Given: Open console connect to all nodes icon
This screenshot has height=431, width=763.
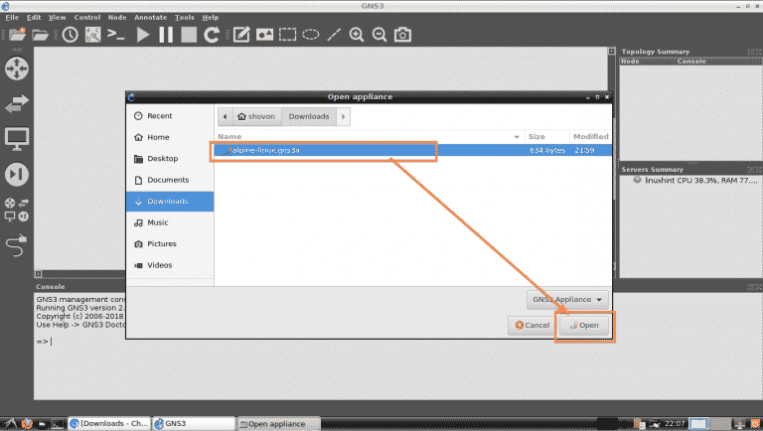Looking at the screenshot, I should [x=116, y=35].
